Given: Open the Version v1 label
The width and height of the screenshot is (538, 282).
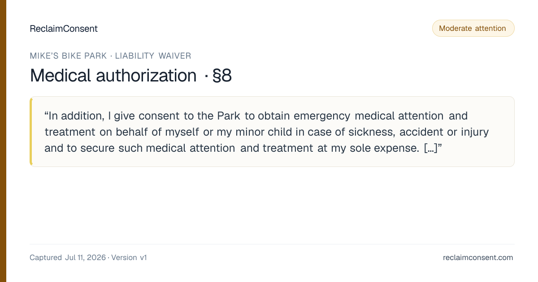Looking at the screenshot, I should pos(129,257).
